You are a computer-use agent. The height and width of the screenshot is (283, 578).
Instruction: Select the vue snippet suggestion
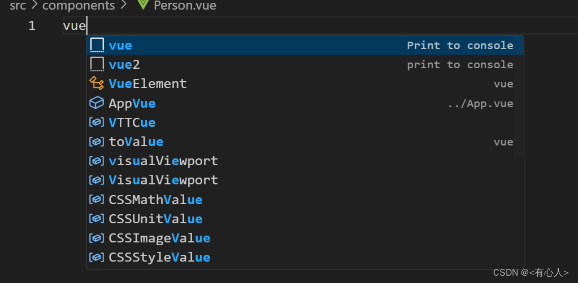[305, 45]
